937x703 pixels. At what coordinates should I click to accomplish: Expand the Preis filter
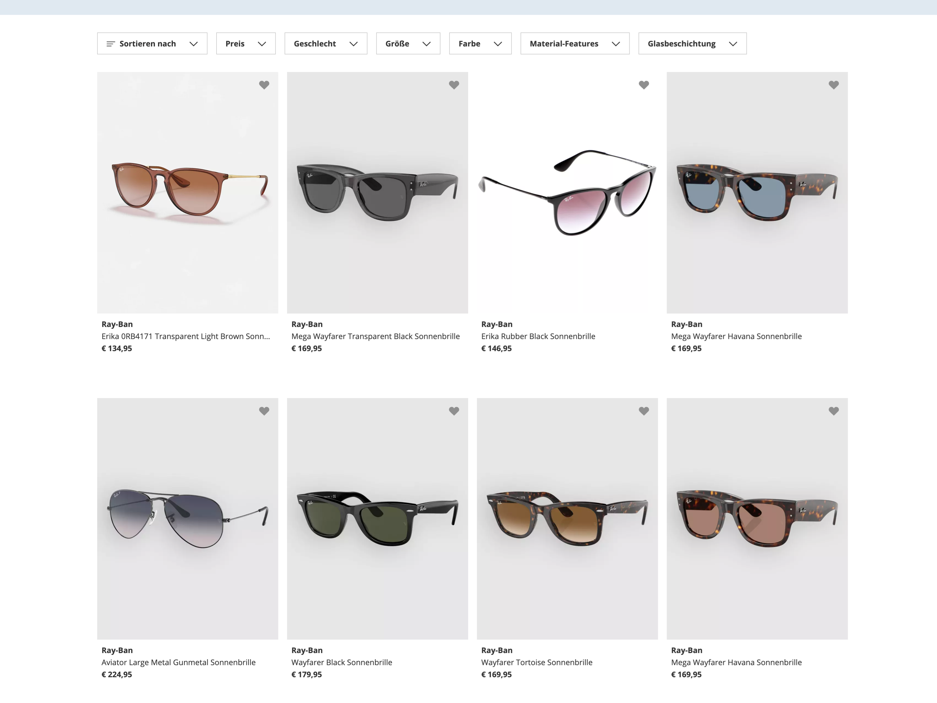click(x=246, y=44)
